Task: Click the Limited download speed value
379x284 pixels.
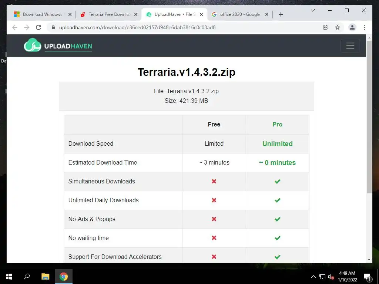Action: click(214, 144)
